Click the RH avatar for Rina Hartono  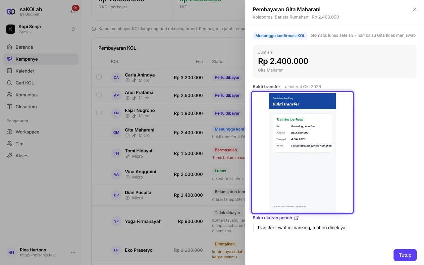tap(11, 252)
